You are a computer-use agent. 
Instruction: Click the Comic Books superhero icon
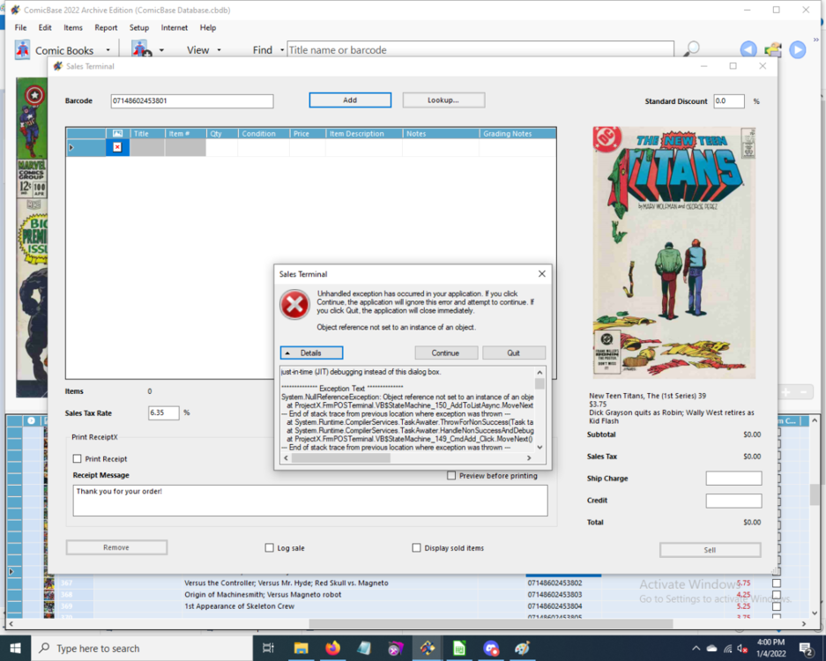coord(22,50)
